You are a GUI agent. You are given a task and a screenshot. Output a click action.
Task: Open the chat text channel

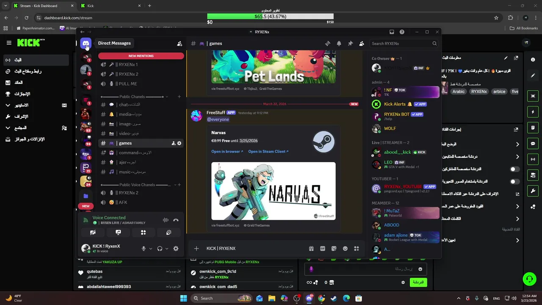141,105
